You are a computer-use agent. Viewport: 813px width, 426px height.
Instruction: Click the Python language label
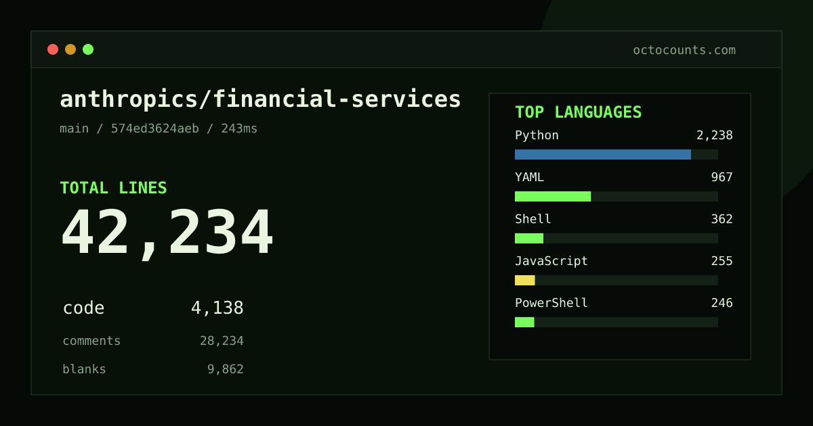click(537, 135)
